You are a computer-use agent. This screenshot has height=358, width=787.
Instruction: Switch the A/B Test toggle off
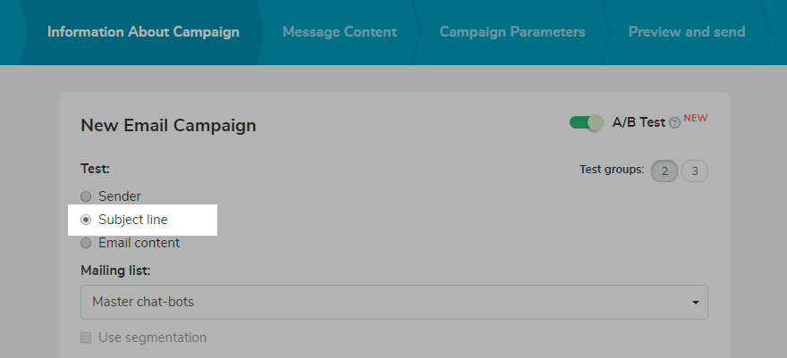(587, 122)
